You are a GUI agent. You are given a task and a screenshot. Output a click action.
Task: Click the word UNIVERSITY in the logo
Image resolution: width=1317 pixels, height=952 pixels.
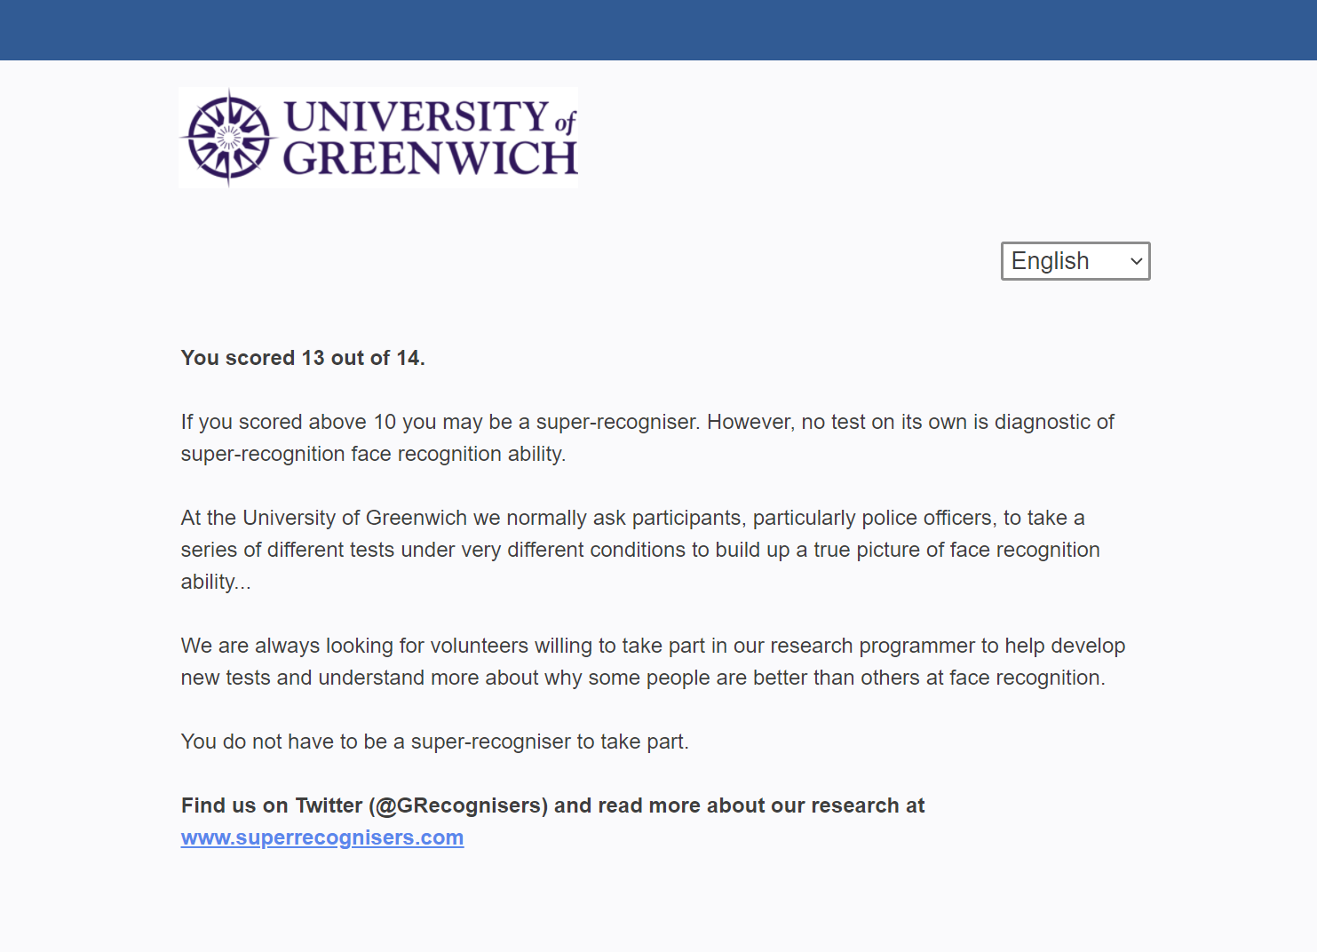click(x=416, y=117)
